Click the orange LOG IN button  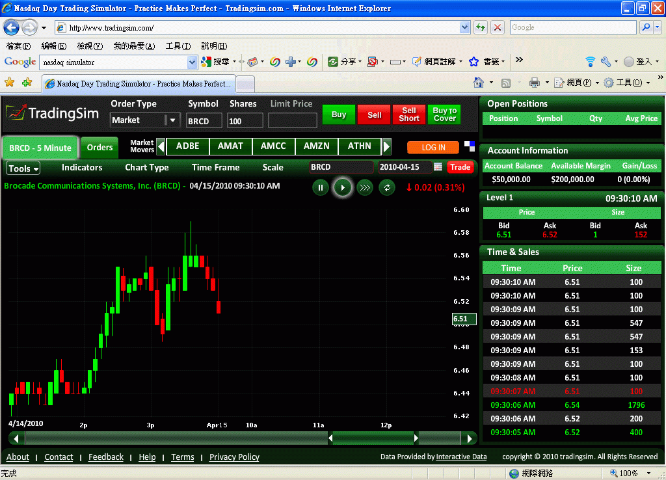click(433, 148)
